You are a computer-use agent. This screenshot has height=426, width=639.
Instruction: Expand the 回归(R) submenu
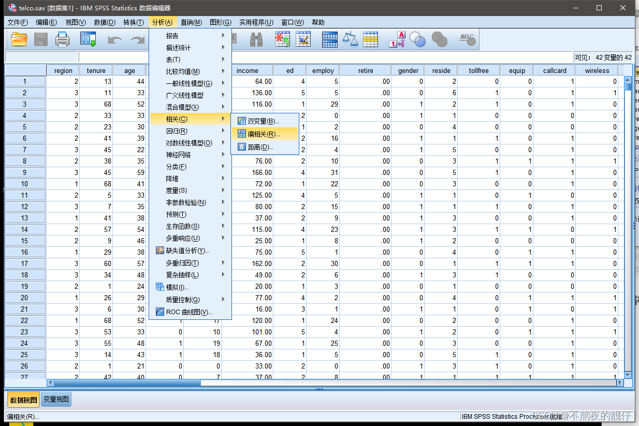190,131
